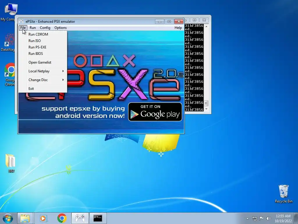Close the File menu via File
298x224 pixels.
click(x=23, y=28)
